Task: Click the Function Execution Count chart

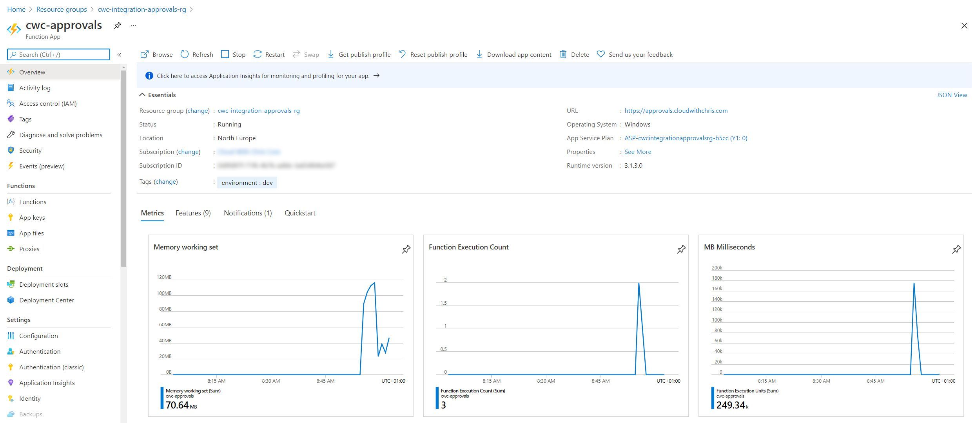Action: tap(556, 325)
